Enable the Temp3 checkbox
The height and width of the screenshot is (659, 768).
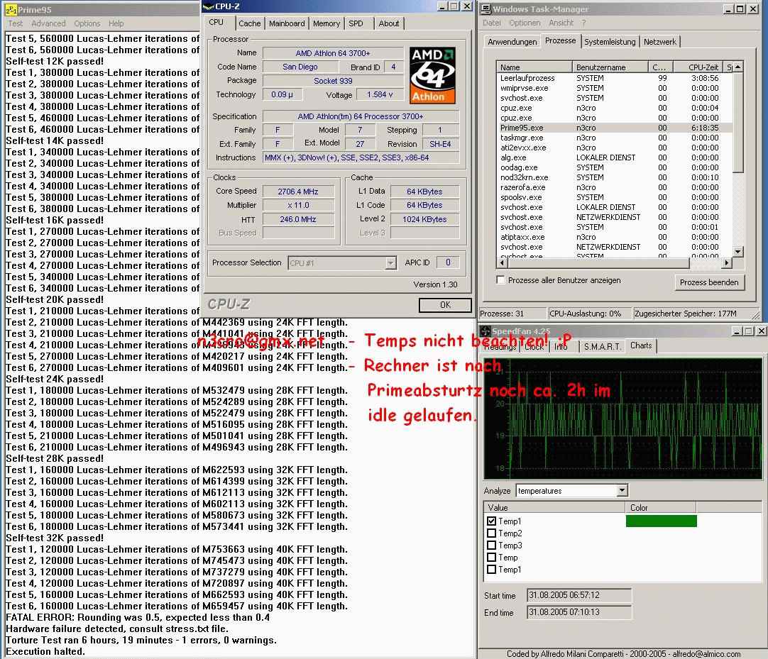tap(492, 546)
